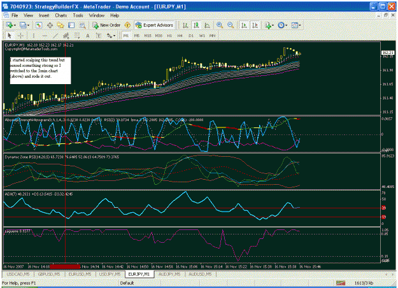The width and height of the screenshot is (398, 288).
Task: Toggle chart auto scroll
Action: coord(244,25)
